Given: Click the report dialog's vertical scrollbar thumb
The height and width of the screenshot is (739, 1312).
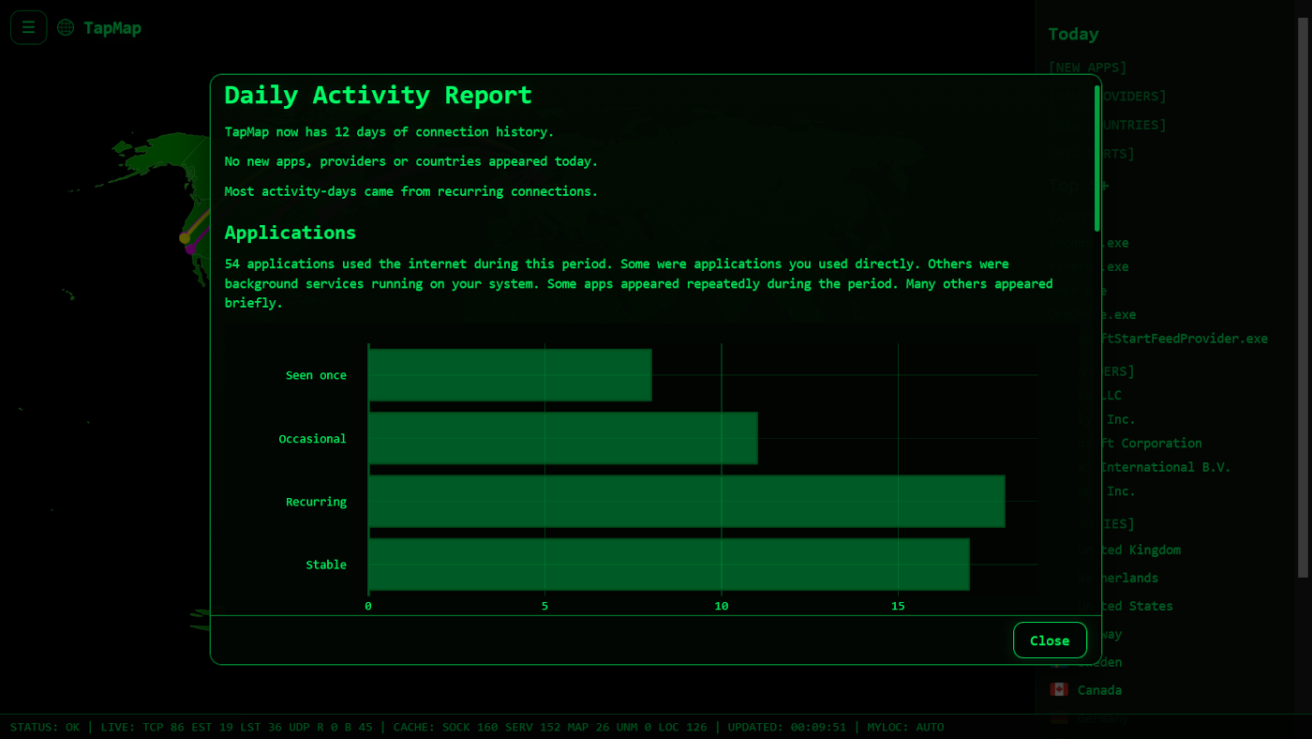Looking at the screenshot, I should pos(1096,158).
